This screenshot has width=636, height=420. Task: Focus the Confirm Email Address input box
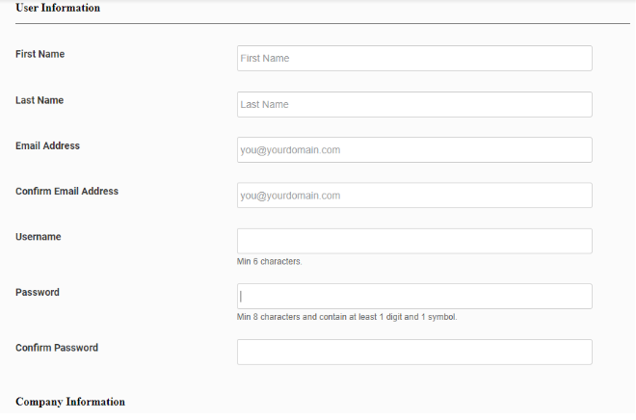(x=414, y=196)
